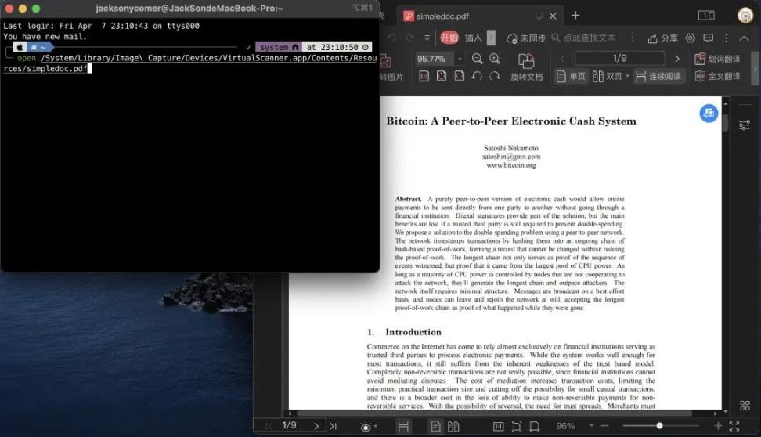
Task: Click the 全文翻译 full text translation button
Action: [x=717, y=76]
